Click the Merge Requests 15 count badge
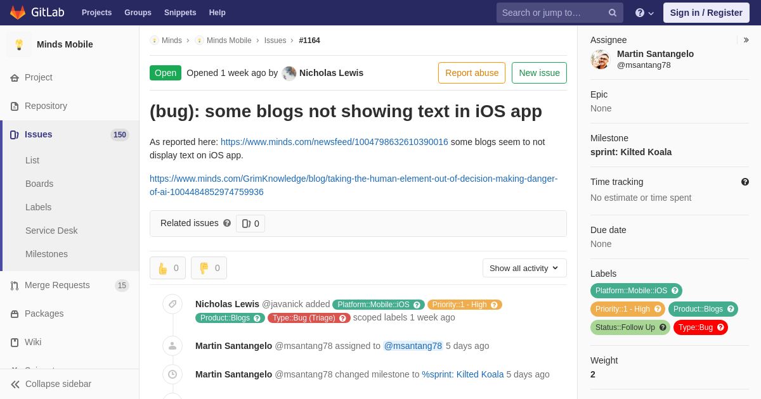The image size is (761, 399). coord(122,286)
